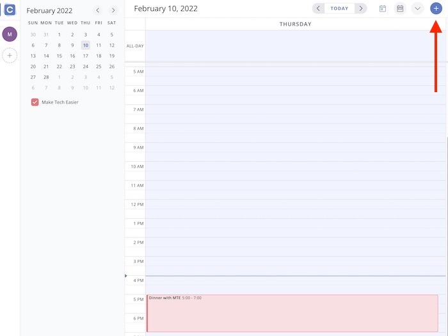This screenshot has width=448, height=336.
Task: Click the TODAY button
Action: pos(339,8)
